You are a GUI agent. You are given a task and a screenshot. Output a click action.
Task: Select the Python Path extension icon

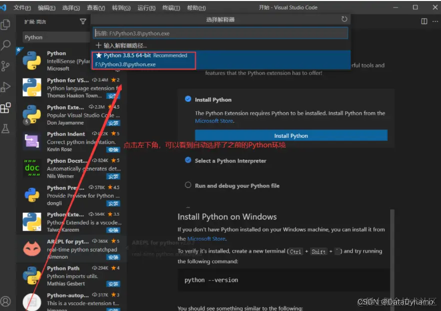(31, 276)
